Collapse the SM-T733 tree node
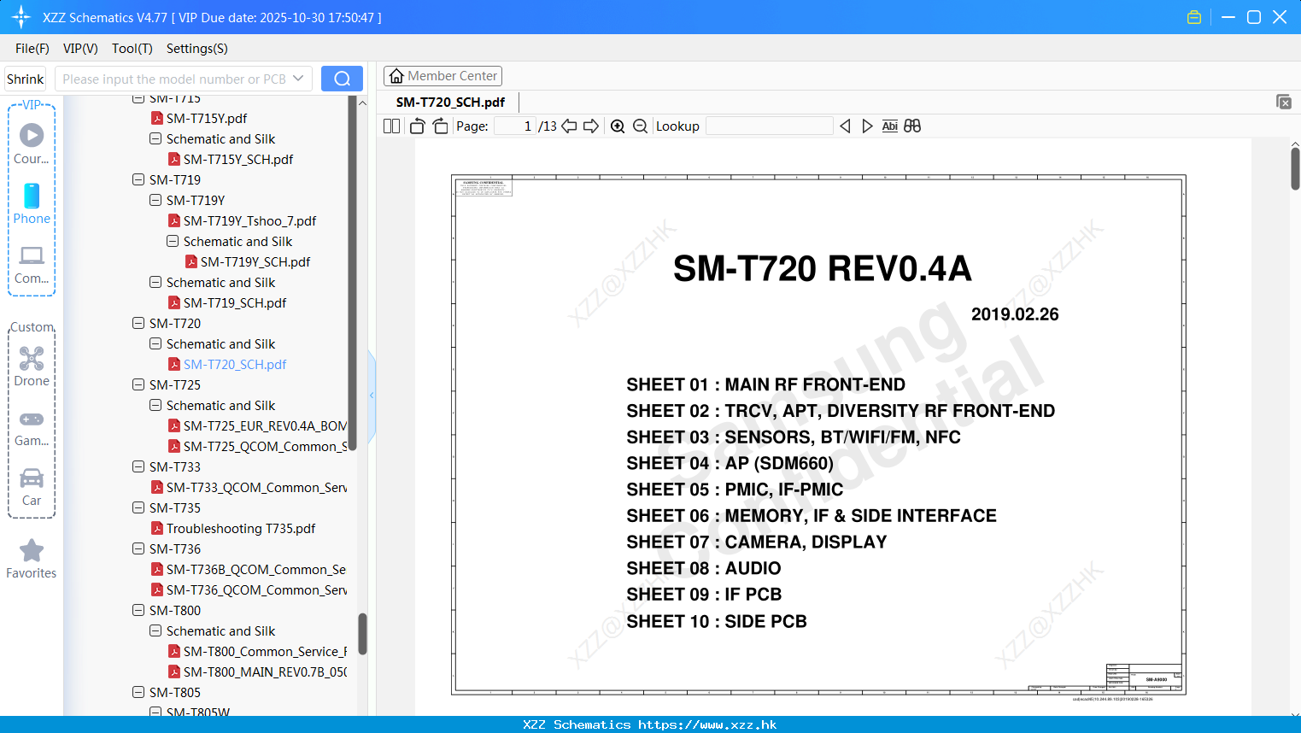This screenshot has width=1301, height=733. [x=138, y=466]
